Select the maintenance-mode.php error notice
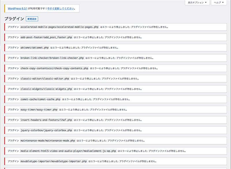This screenshot has height=169, width=231. pos(115,141)
